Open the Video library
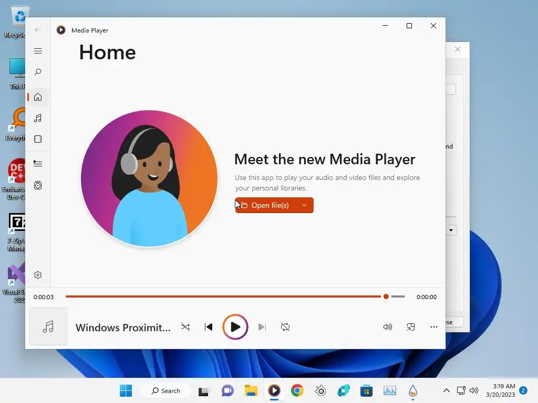The height and width of the screenshot is (403, 538). click(x=38, y=139)
